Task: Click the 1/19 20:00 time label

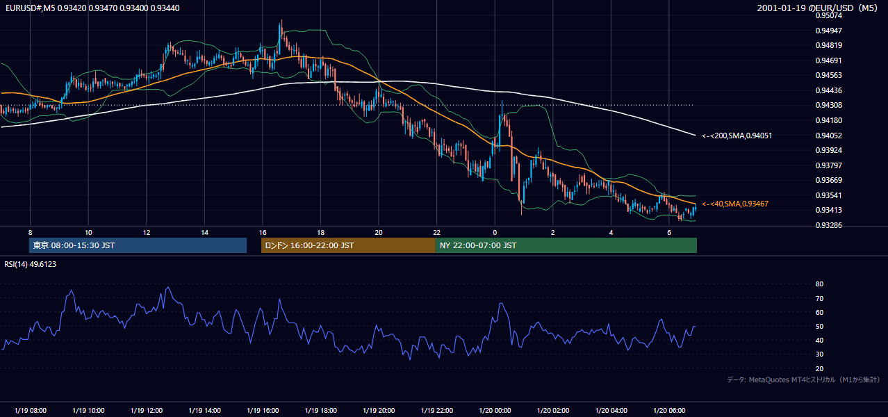Action: (379, 410)
